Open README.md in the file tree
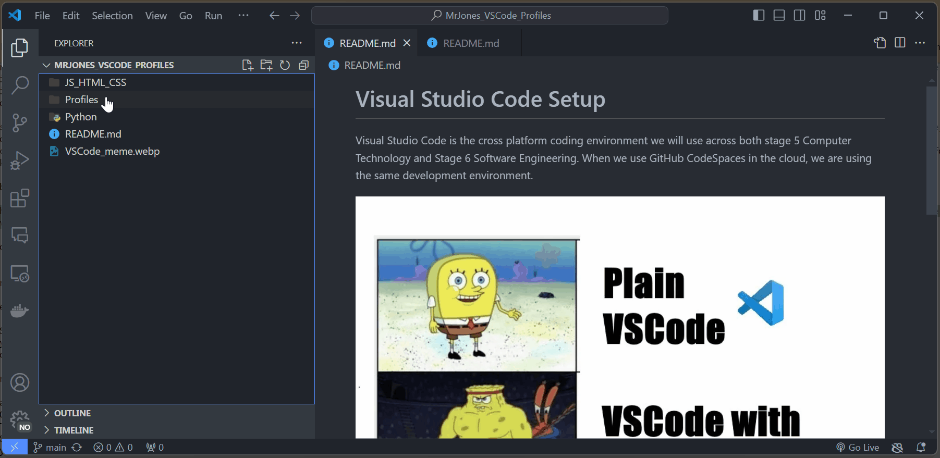This screenshot has width=940, height=458. [177, 134]
